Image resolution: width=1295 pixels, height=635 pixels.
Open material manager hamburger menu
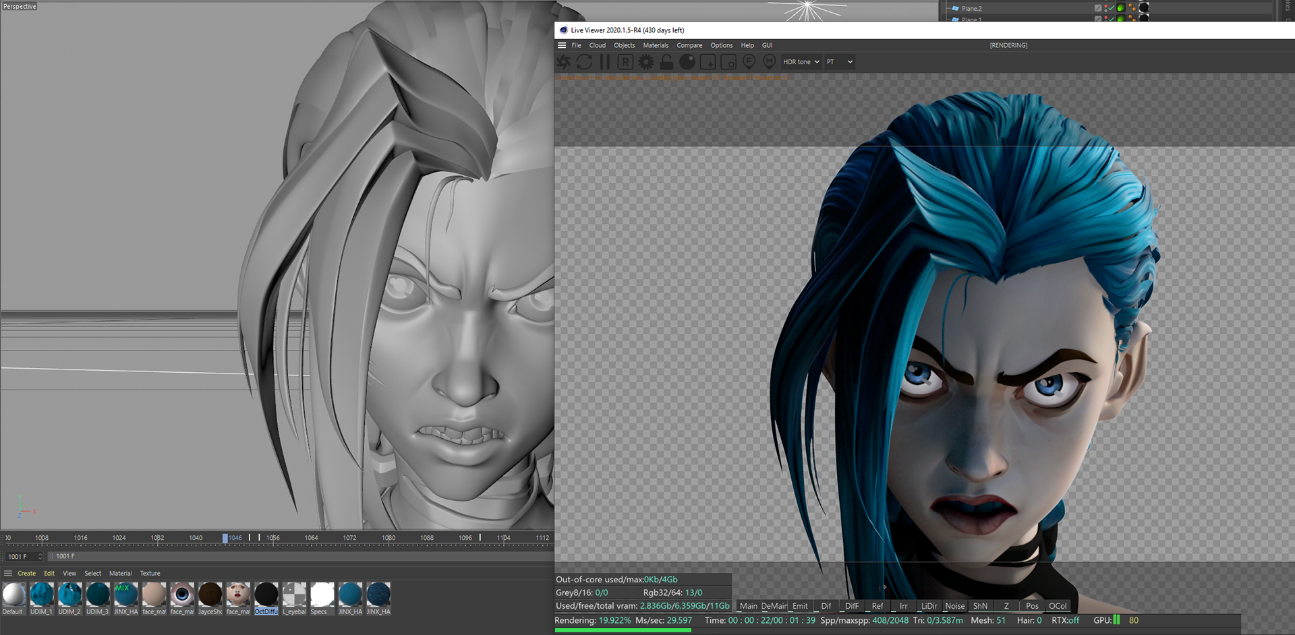pyautogui.click(x=8, y=573)
